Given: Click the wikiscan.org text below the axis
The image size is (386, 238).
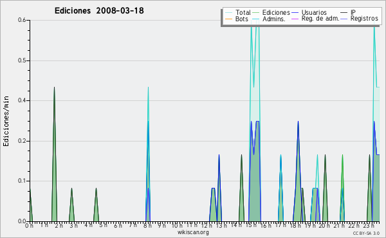Looking at the screenshot, I should pyautogui.click(x=193, y=232).
